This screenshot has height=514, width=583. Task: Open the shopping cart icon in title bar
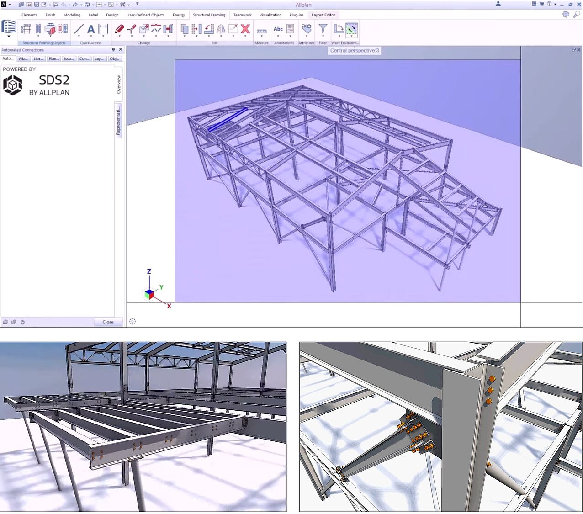point(541,4)
